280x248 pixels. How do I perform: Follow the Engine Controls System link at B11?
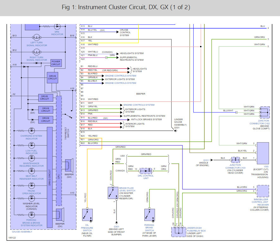coord(139,105)
